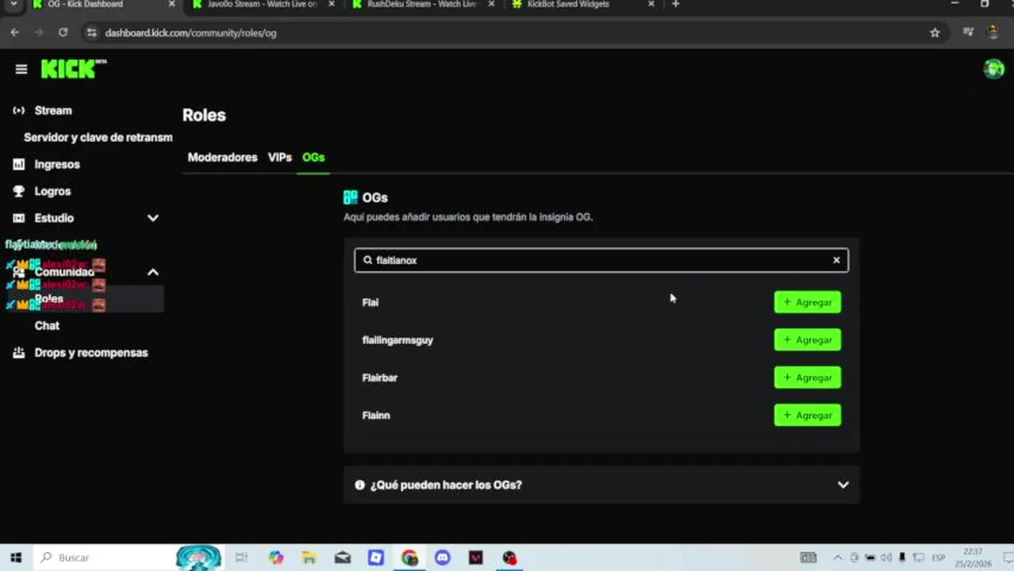The width and height of the screenshot is (1014, 571).
Task: Click the Estudio icon
Action: pos(18,218)
